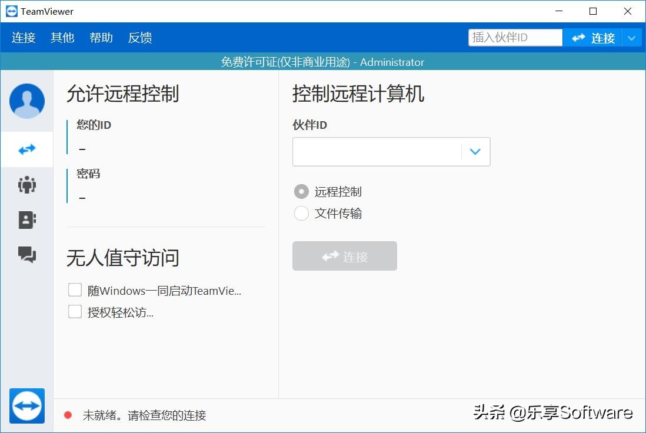Click the grayed 连接 button
The width and height of the screenshot is (646, 433).
(344, 256)
